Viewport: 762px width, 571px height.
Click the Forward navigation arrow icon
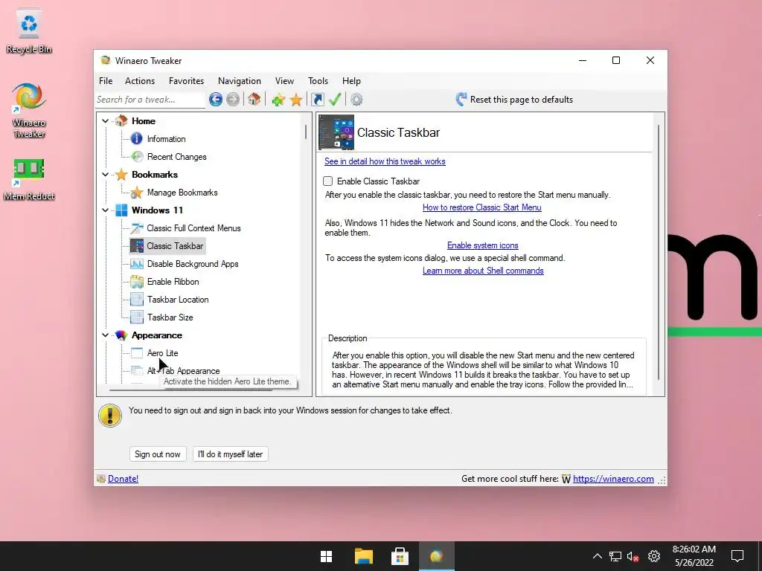point(233,100)
